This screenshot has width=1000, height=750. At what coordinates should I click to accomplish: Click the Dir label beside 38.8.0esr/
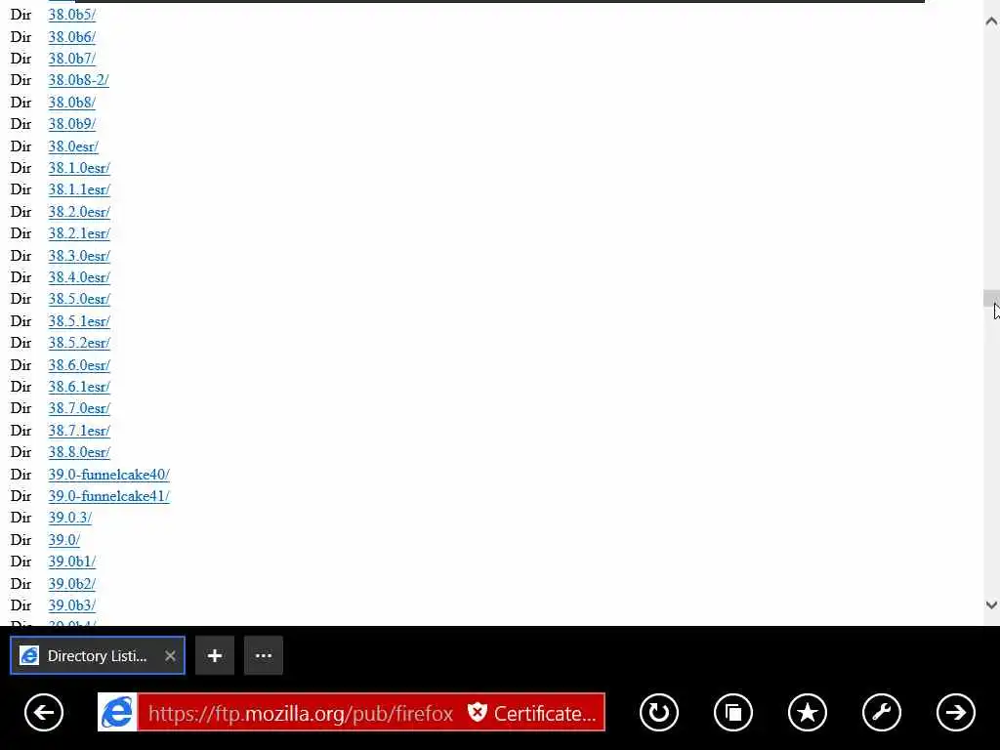coord(21,452)
